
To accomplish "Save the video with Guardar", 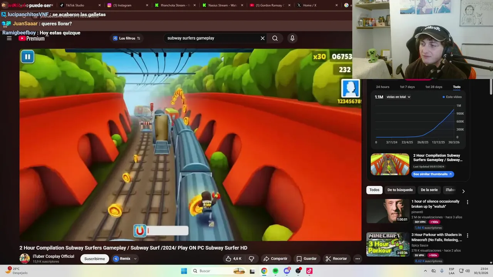I will (307, 259).
